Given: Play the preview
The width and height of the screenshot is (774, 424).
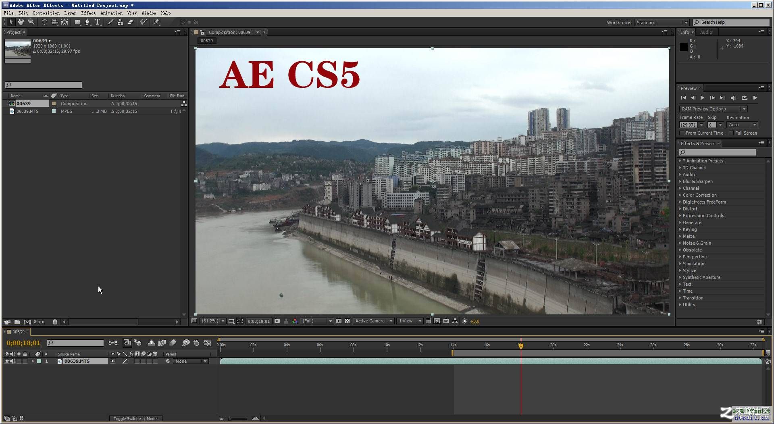Looking at the screenshot, I should (x=703, y=98).
